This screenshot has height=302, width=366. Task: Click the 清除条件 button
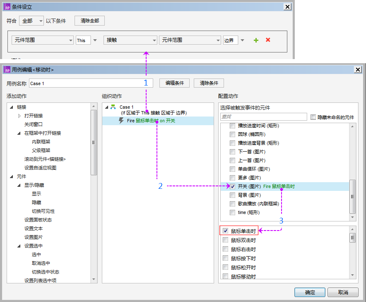click(209, 83)
